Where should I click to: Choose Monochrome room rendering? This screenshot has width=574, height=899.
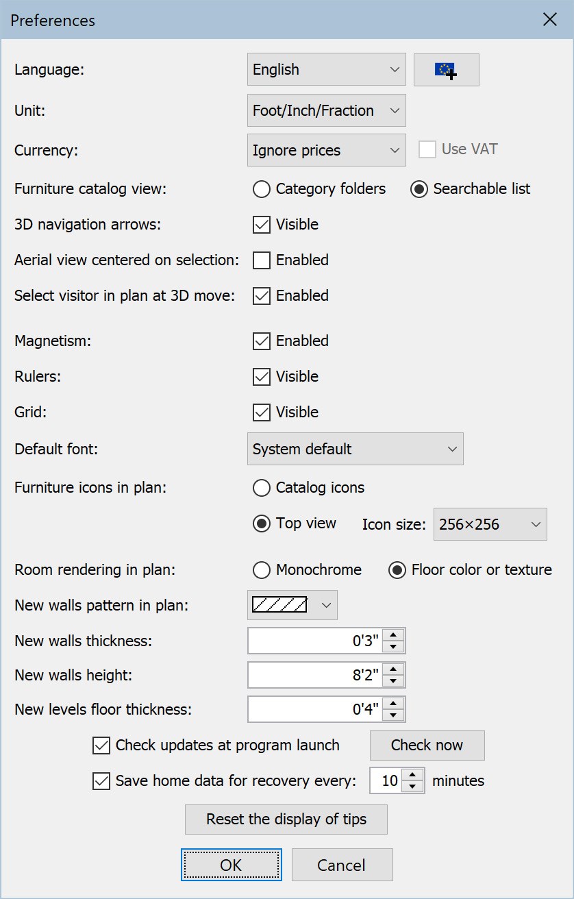[261, 569]
